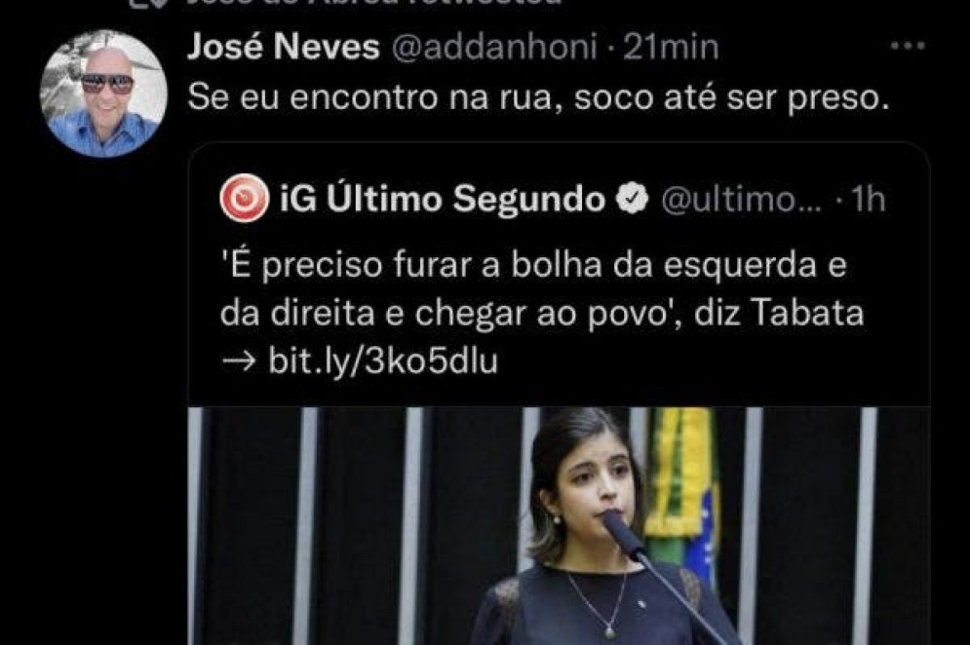The height and width of the screenshot is (645, 970).
Task: Click the retweeted label at the top
Action: pos(374,3)
